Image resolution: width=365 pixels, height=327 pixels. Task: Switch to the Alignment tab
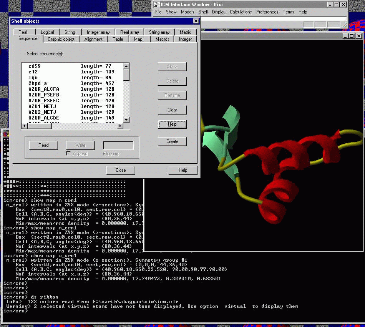point(93,39)
